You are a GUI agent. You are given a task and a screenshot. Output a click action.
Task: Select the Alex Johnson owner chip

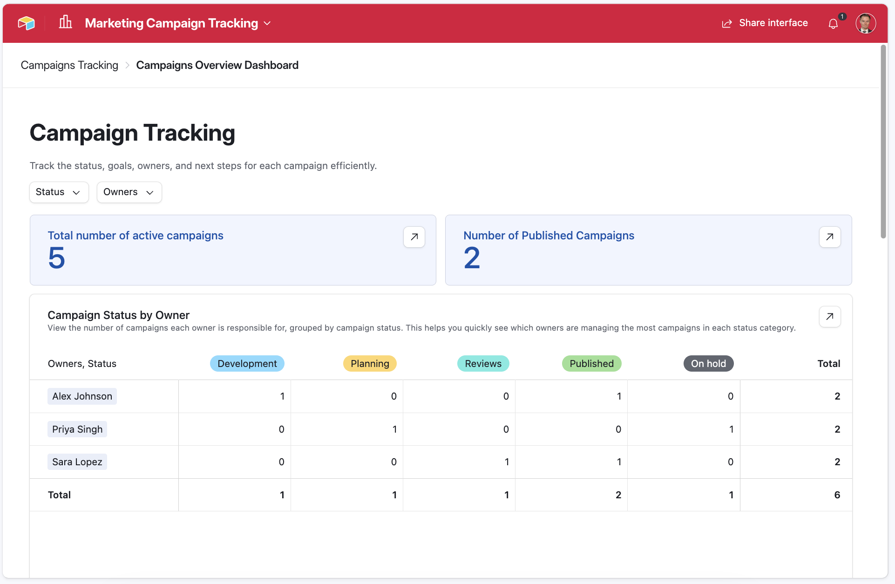click(82, 396)
